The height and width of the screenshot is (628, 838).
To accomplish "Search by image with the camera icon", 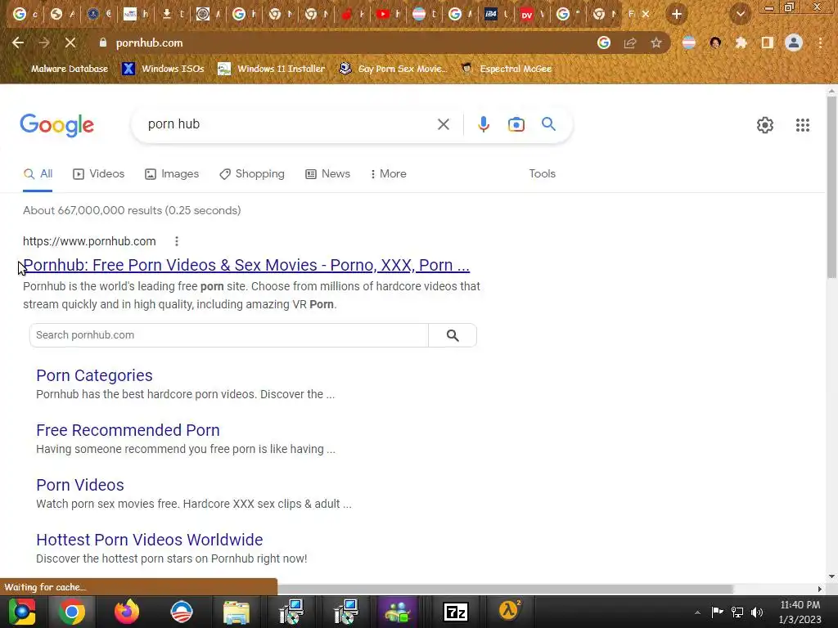I will click(x=516, y=124).
